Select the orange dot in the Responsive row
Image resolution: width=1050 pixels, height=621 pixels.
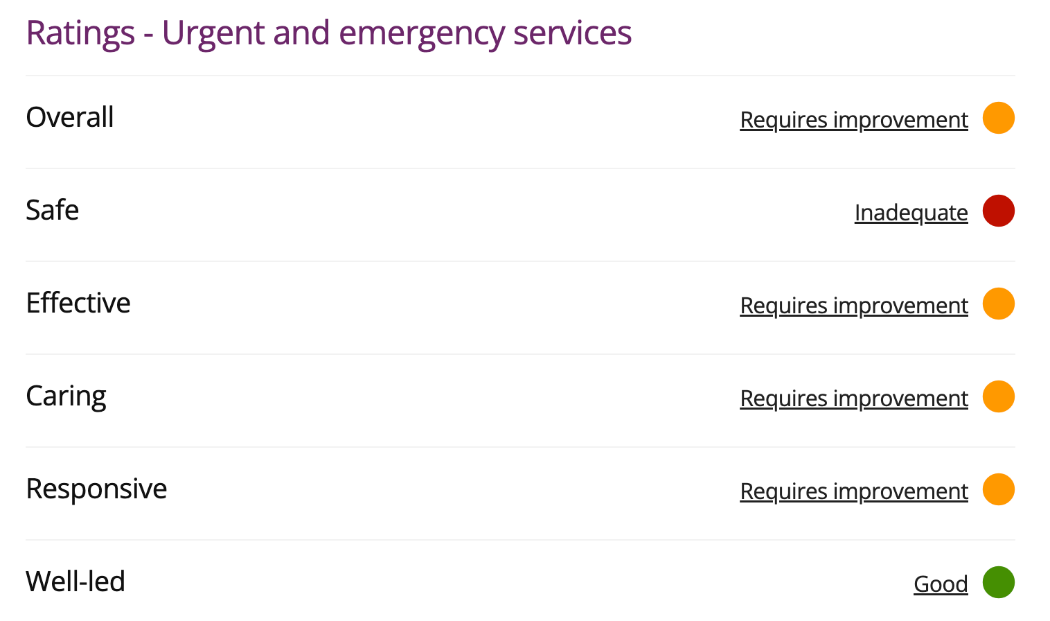pyautogui.click(x=998, y=489)
